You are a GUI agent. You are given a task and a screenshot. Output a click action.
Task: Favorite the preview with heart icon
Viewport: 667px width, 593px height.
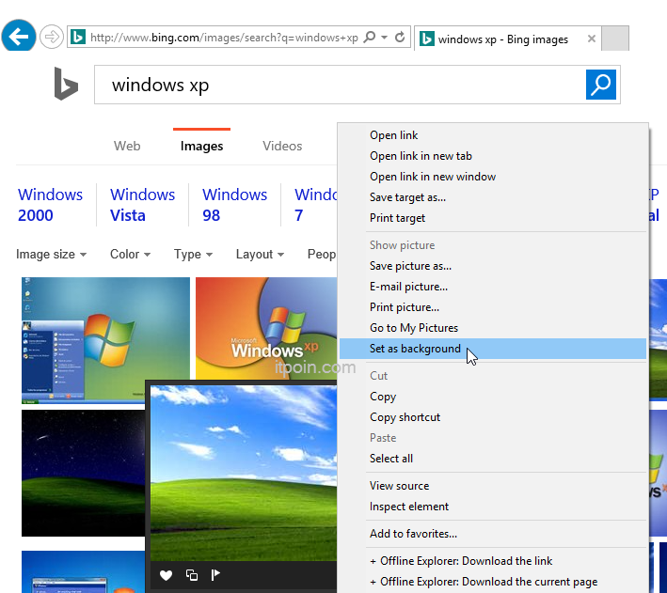coord(166,575)
